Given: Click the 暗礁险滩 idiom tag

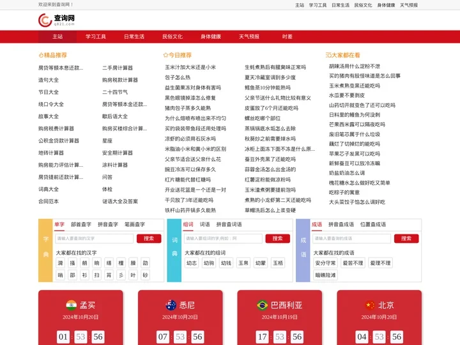Looking at the screenshot, I should click(x=325, y=275).
